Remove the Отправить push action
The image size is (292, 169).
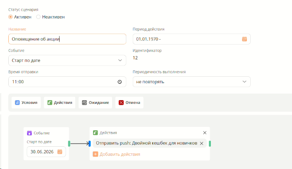point(201,143)
